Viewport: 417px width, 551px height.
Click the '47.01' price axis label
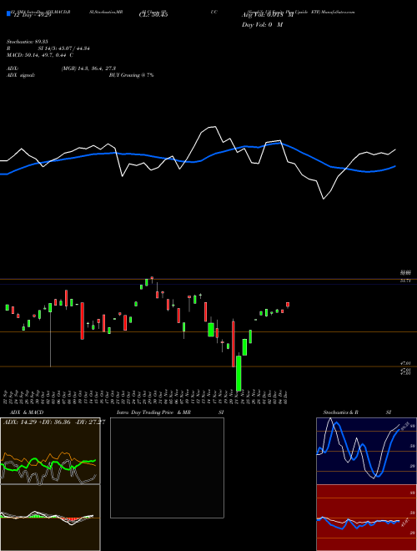tap(405, 363)
